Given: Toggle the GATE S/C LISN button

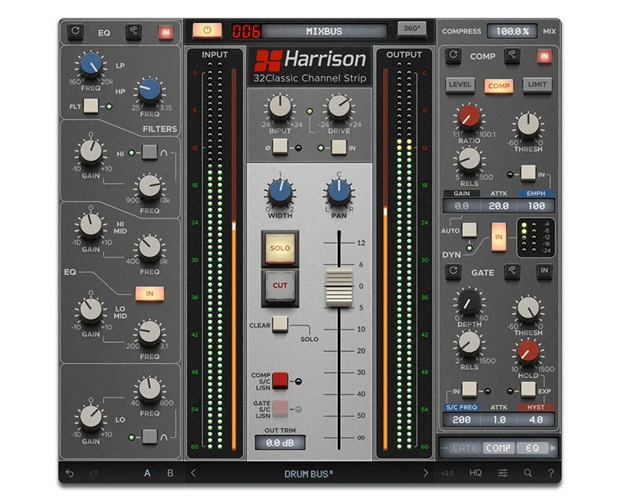Looking at the screenshot, I should pos(281,409).
